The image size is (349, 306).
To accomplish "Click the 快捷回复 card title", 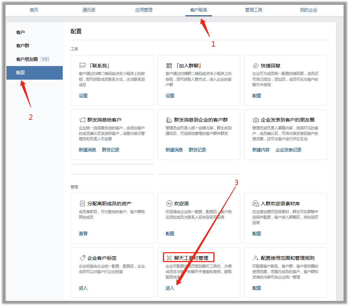I will coord(271,66).
